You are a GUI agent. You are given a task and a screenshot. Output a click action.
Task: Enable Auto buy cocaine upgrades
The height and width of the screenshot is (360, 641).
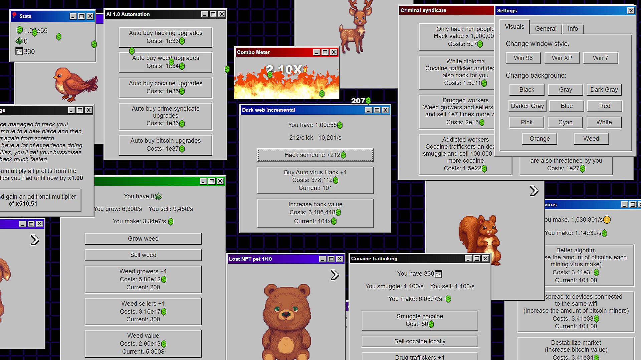tap(165, 87)
